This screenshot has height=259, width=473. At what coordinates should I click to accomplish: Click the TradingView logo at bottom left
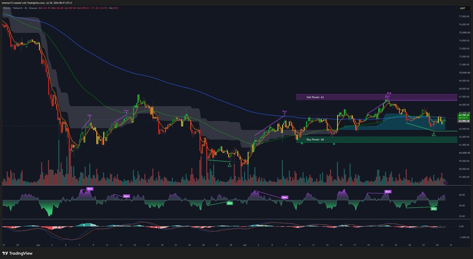point(17,253)
